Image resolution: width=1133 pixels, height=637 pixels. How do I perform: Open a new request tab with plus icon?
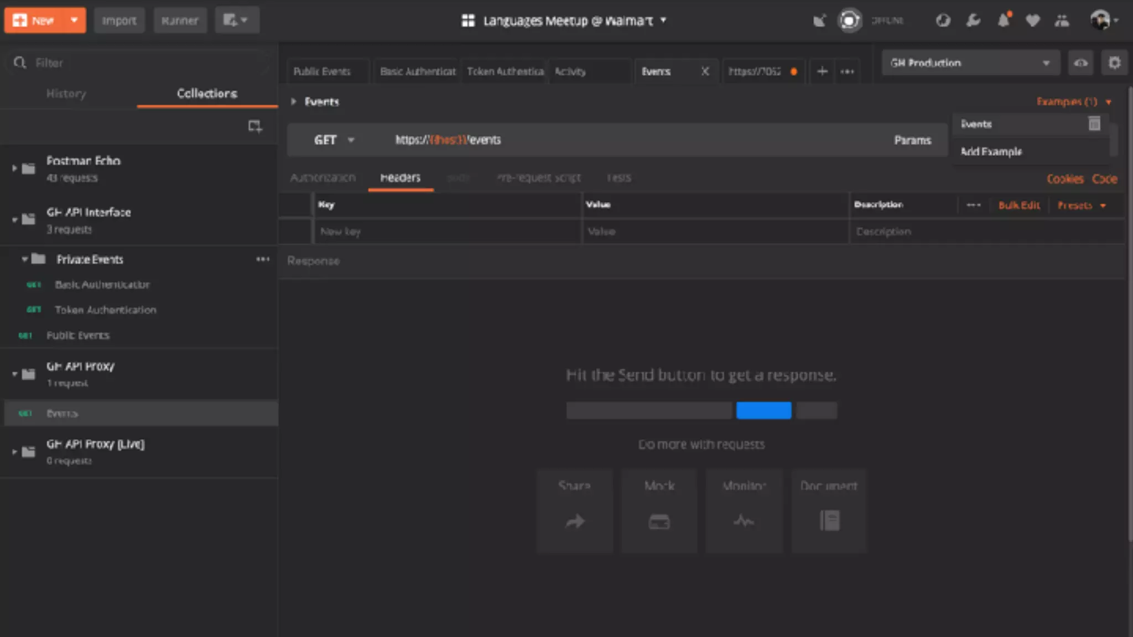click(x=822, y=71)
